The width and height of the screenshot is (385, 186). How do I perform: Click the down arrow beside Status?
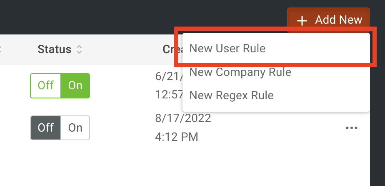pos(79,52)
